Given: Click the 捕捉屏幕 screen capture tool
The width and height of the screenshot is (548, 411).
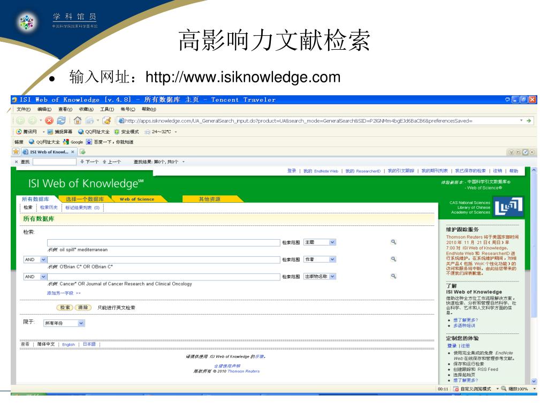Looking at the screenshot, I should pyautogui.click(x=60, y=132).
